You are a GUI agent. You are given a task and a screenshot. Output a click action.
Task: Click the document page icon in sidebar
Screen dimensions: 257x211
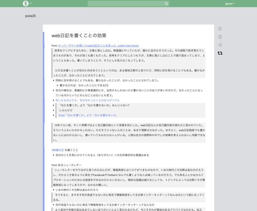tap(220, 37)
